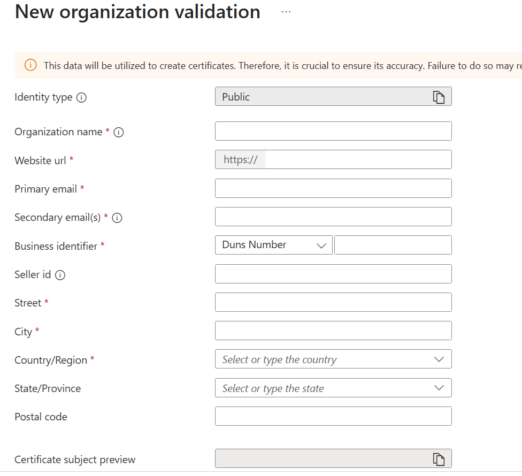Open the Duns Number business identifier dropdown

(x=273, y=245)
